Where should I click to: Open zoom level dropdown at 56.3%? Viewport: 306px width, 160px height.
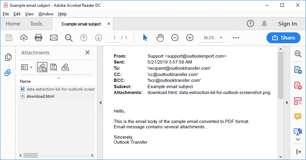(x=221, y=38)
